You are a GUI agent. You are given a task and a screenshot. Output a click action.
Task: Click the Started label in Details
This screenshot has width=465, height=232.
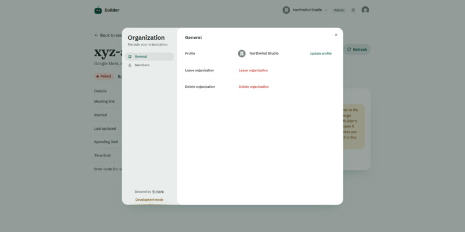(100, 115)
